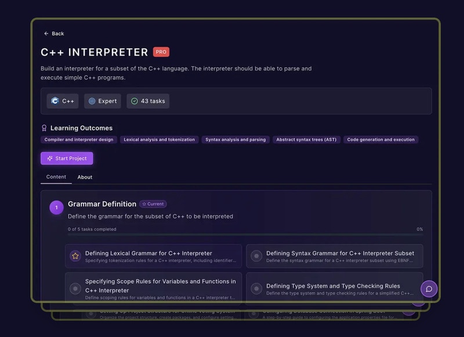Click the Abstract syntax trees (AST) tag
The height and width of the screenshot is (337, 464).
tap(306, 140)
